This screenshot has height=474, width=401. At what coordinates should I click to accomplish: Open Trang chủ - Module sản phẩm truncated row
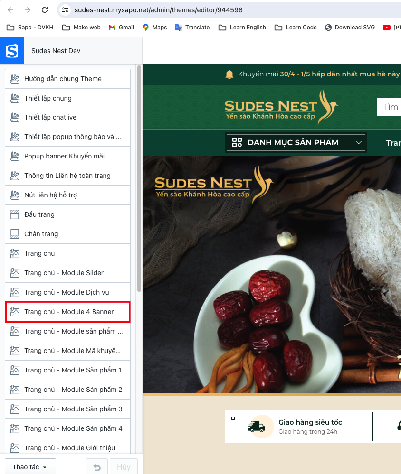(68, 331)
